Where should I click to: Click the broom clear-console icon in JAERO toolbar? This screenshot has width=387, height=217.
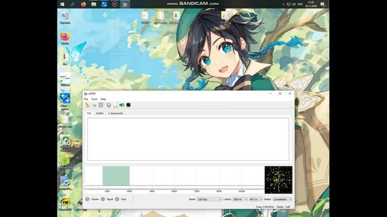[87, 105]
